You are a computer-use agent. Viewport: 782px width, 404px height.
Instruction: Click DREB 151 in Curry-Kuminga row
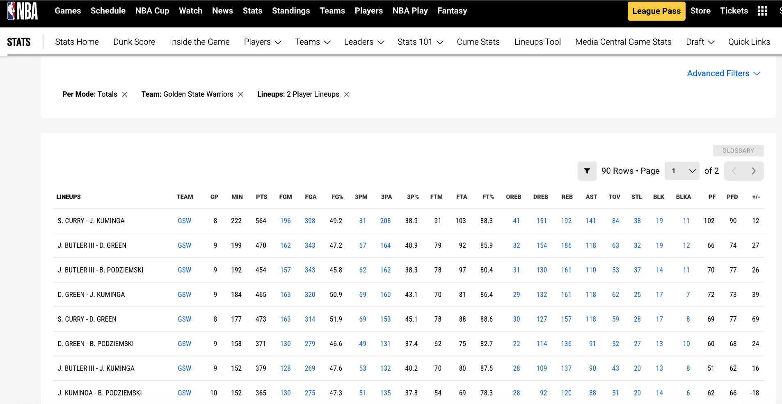pos(542,221)
